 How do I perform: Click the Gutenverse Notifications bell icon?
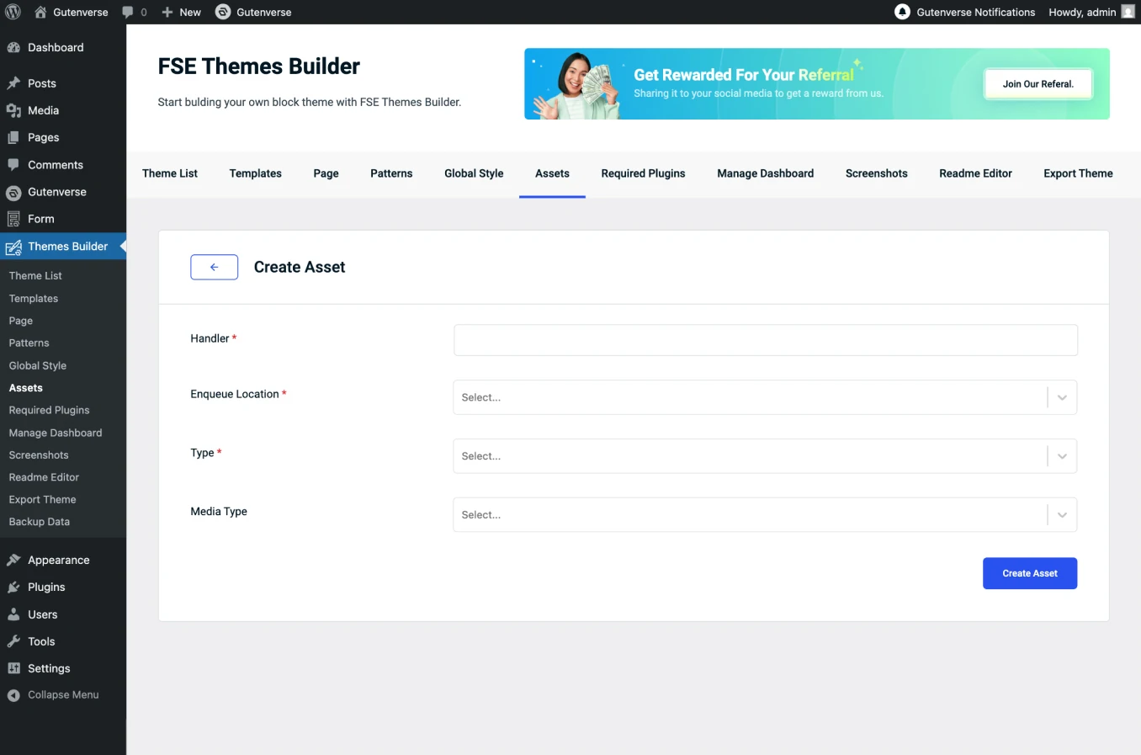[x=902, y=12]
